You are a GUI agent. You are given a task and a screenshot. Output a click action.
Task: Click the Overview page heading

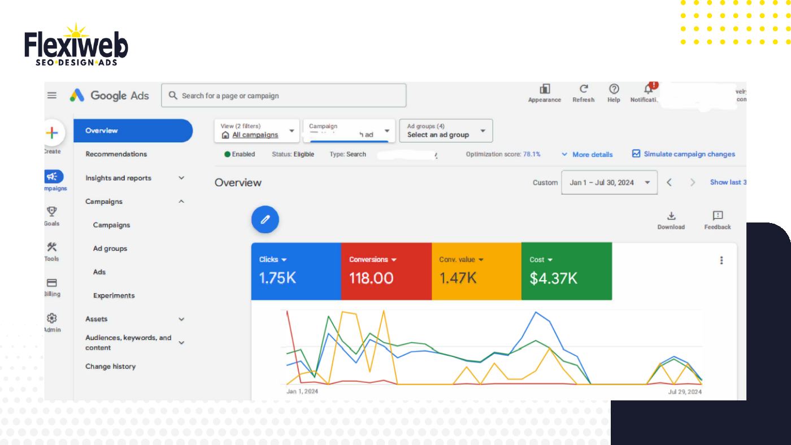point(238,182)
